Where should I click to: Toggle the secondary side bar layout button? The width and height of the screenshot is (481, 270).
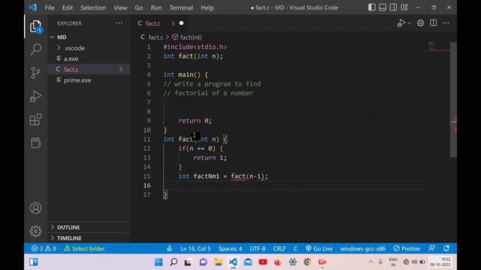click(x=393, y=7)
